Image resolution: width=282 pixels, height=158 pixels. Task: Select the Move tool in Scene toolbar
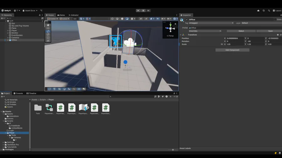pyautogui.click(x=48, y=28)
